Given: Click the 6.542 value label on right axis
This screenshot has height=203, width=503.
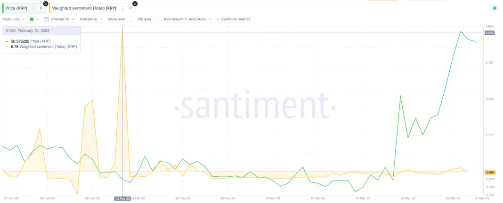Looking at the screenshot, I should click(489, 33).
